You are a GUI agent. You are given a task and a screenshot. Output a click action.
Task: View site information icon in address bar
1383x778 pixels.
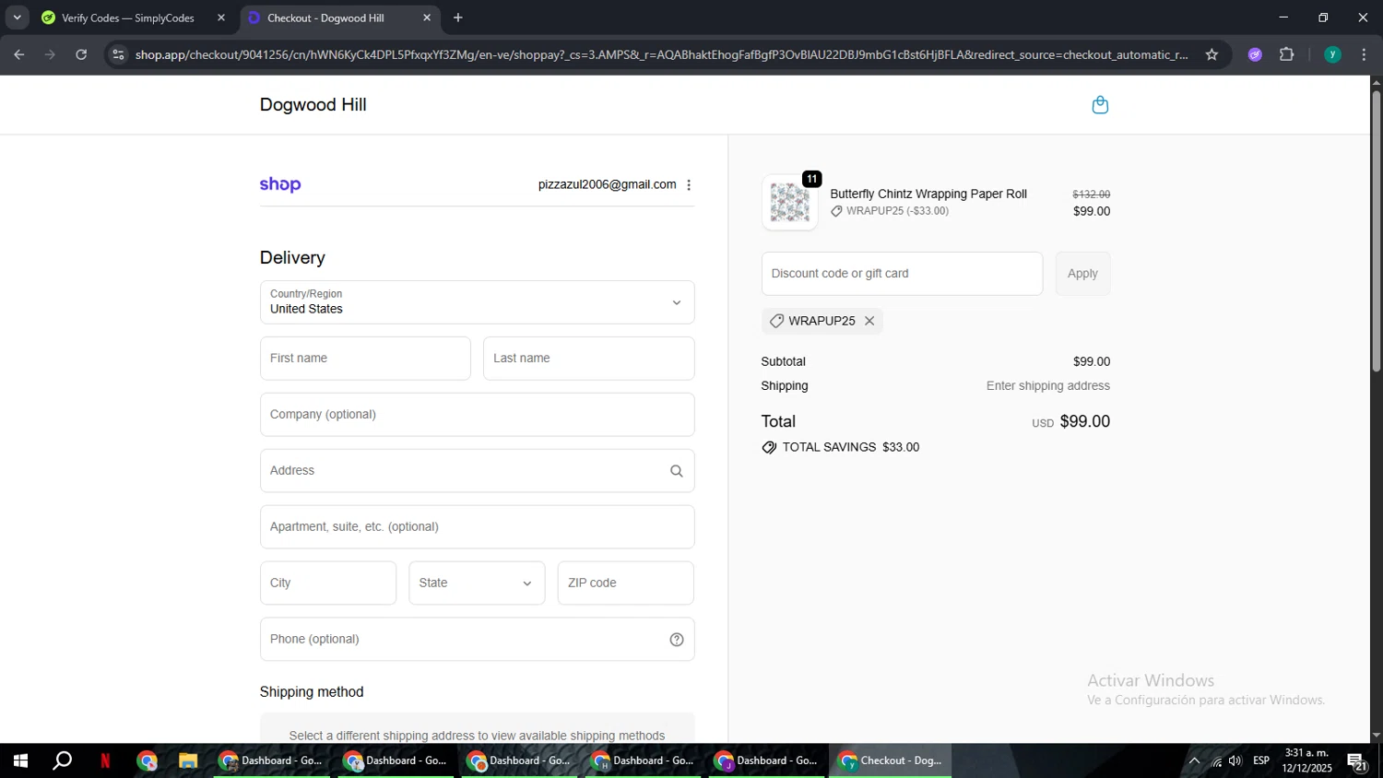tap(117, 54)
